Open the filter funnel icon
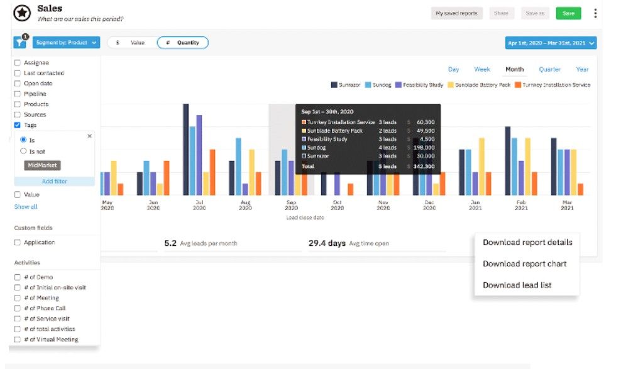Screen dimensions: 621x369 (x=19, y=43)
